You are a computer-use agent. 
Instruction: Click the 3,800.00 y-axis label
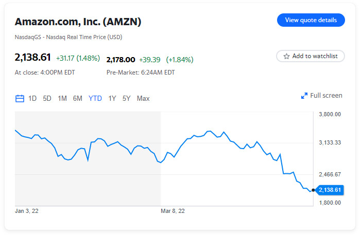point(330,114)
